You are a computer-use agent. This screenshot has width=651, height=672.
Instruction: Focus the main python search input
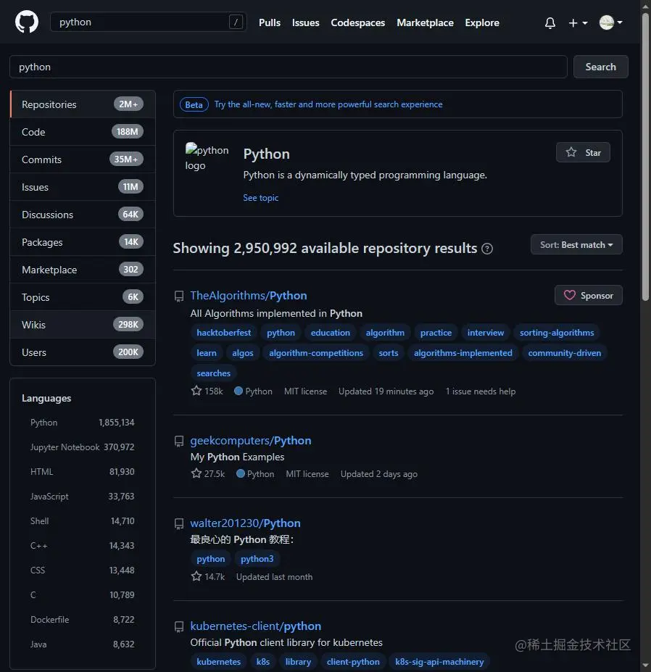pos(289,67)
